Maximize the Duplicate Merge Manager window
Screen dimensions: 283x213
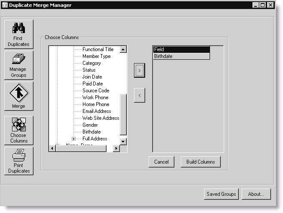[x=263, y=5]
